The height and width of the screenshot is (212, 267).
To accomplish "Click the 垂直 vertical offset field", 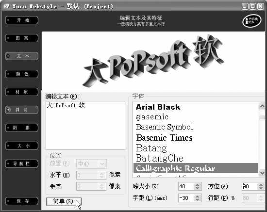I will pos(87,186).
